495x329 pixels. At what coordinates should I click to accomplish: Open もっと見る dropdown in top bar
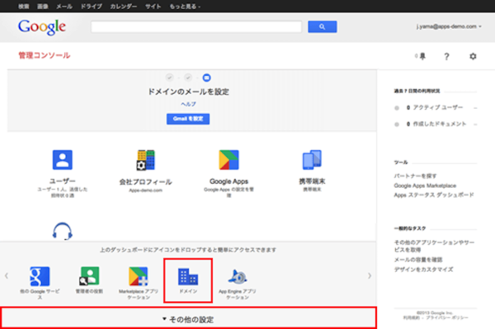click(x=185, y=7)
